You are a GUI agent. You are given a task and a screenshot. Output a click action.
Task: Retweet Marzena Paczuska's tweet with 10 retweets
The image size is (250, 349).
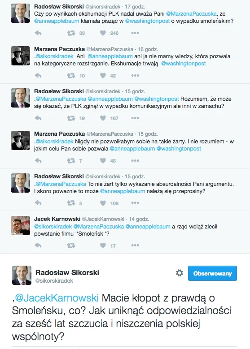click(x=71, y=76)
